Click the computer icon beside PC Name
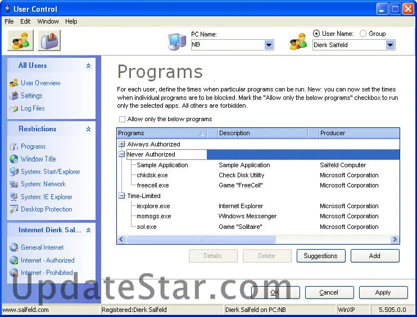 (x=177, y=41)
